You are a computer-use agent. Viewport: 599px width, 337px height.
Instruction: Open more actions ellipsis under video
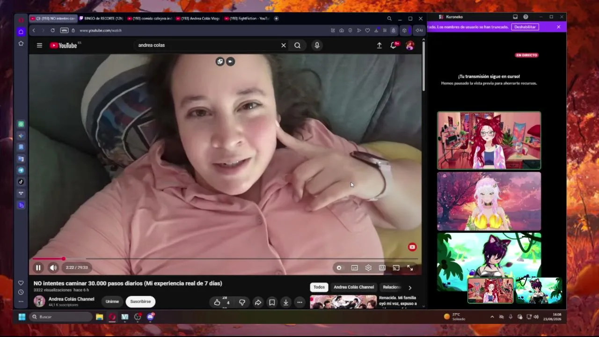[x=299, y=302]
